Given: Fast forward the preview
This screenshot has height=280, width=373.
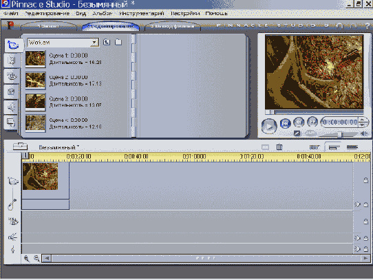Looking at the screenshot, I should click(x=312, y=122).
